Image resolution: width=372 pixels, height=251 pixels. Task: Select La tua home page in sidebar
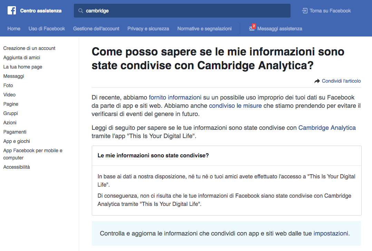click(x=23, y=67)
